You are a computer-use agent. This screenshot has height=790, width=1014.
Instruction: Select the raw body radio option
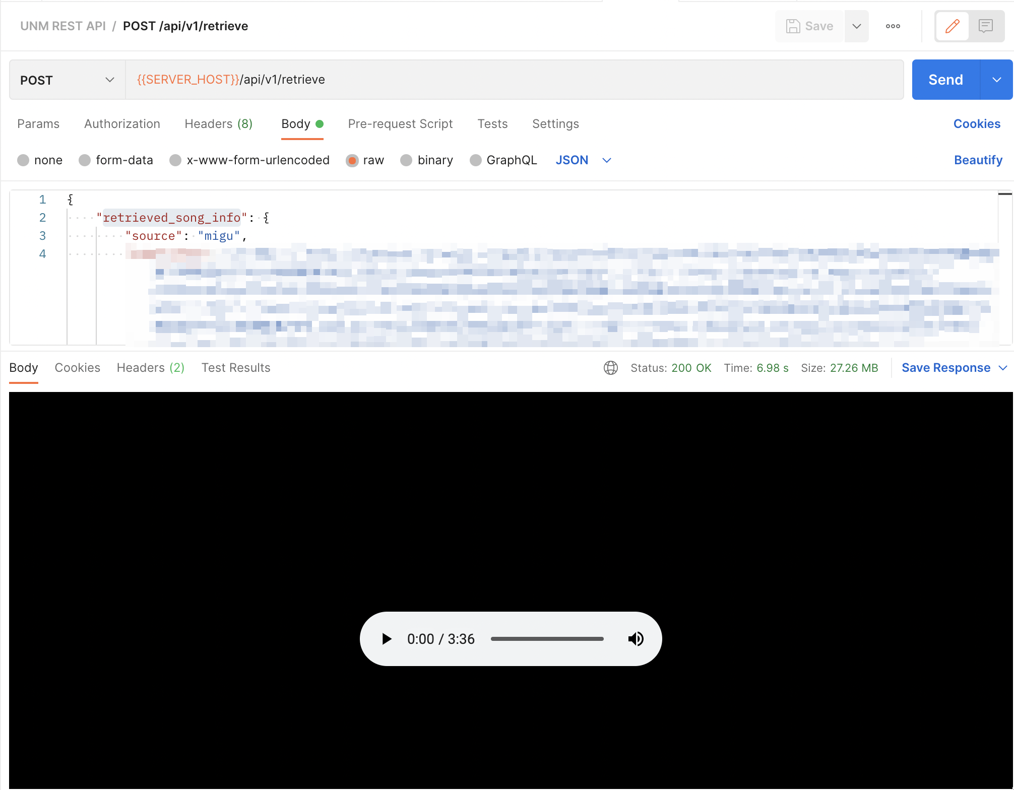tap(352, 160)
